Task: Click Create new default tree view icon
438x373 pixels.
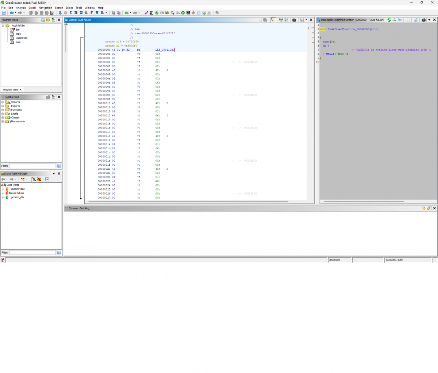Action: [x=43, y=20]
